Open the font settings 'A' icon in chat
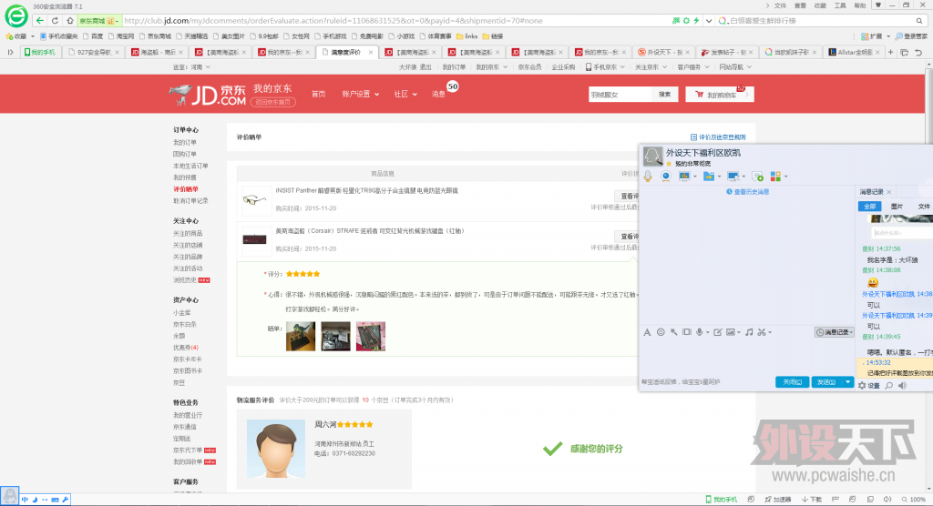Screen dimensions: 933x506 tap(647, 332)
